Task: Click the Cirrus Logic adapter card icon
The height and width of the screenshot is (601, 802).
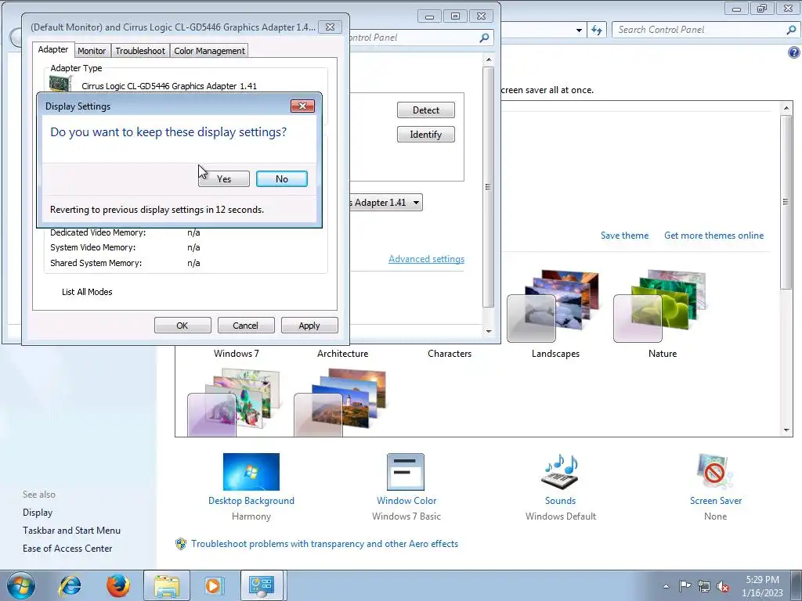Action: click(60, 83)
